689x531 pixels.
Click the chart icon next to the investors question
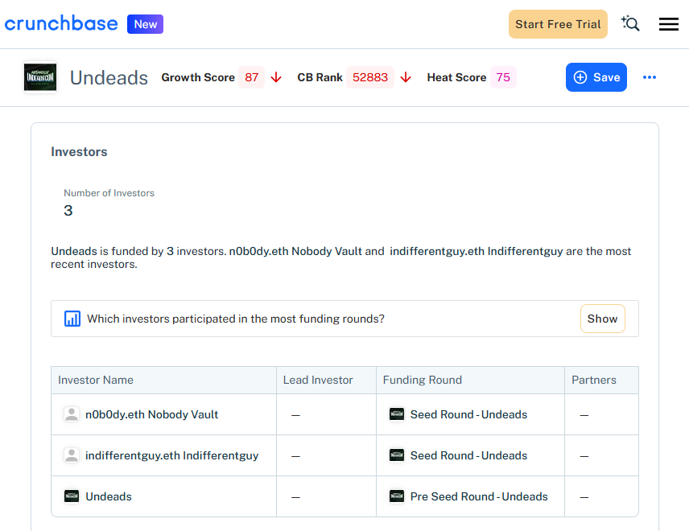point(72,319)
